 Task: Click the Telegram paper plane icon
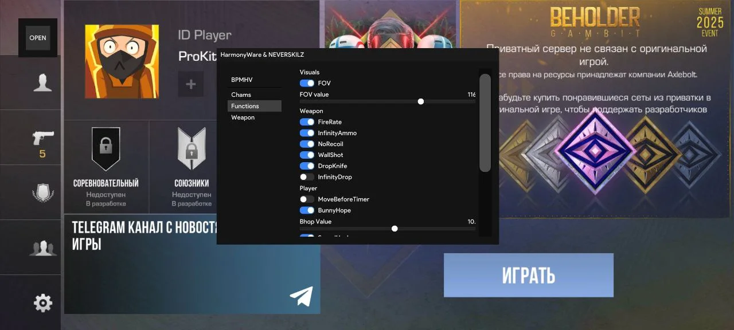301,296
